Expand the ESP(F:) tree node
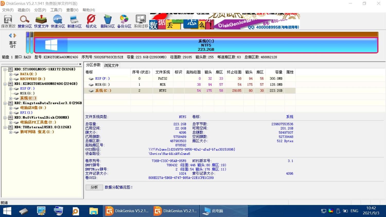 click(x=11, y=88)
